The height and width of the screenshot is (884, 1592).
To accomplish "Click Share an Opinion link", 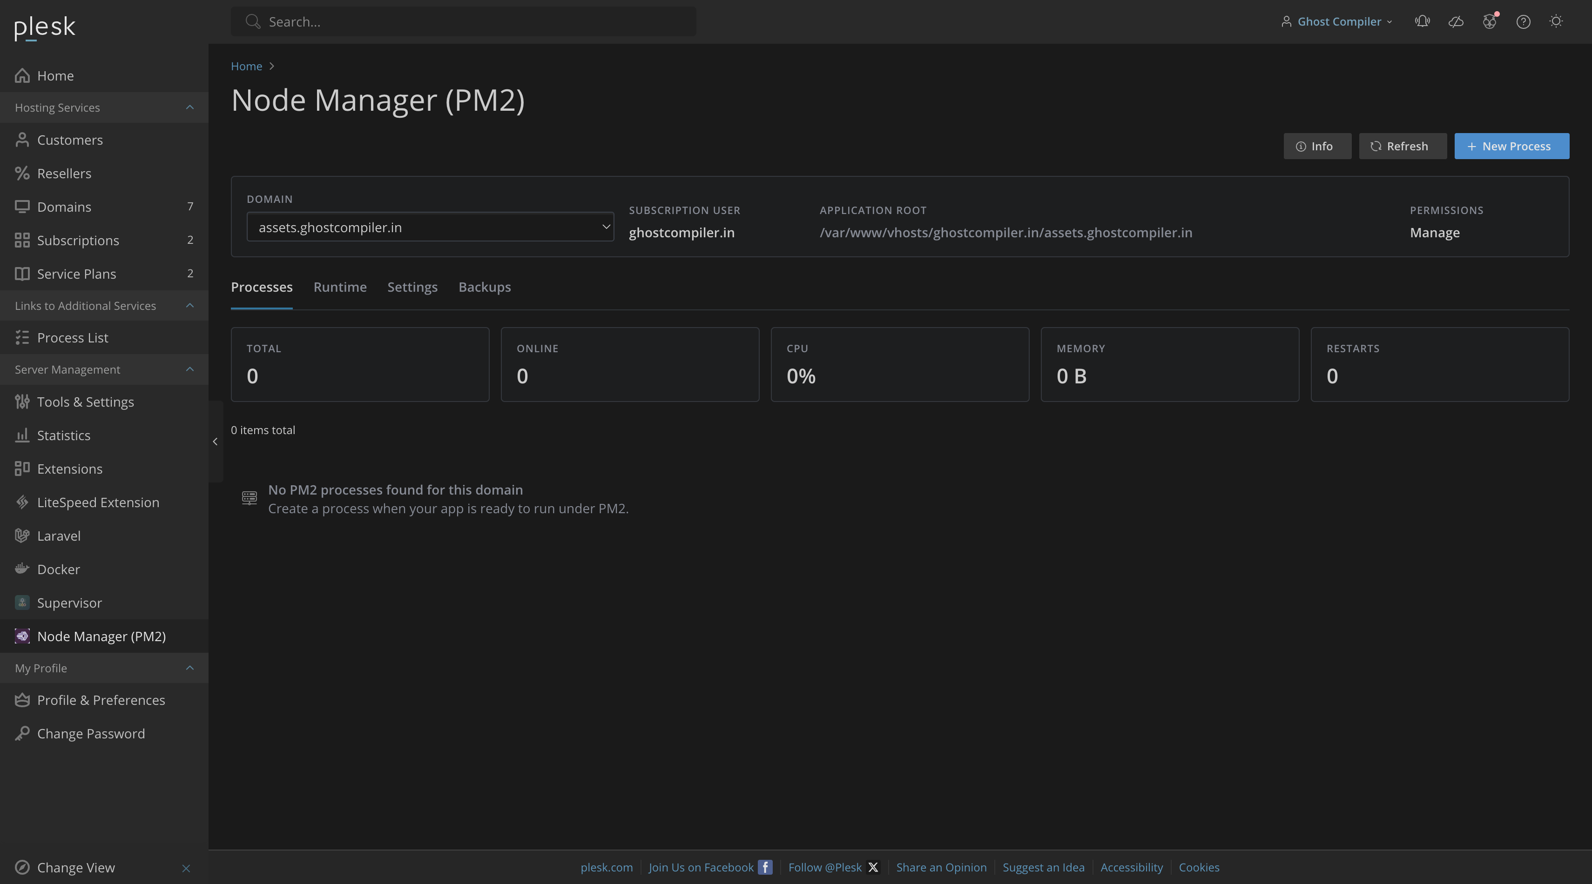I will (x=941, y=867).
